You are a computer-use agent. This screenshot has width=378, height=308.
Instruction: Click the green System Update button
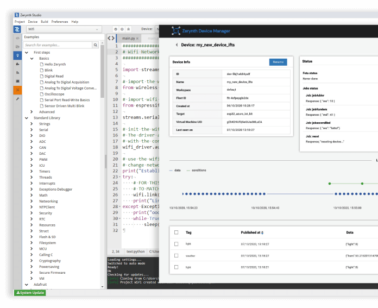(30, 293)
